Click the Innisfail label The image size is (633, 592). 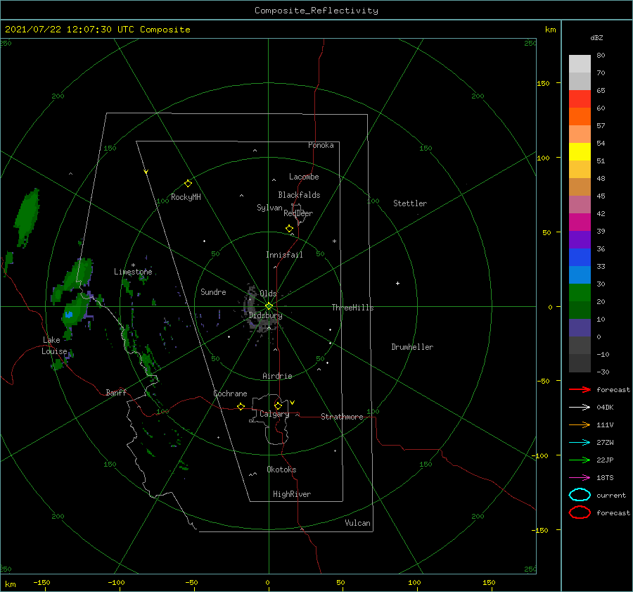(284, 255)
